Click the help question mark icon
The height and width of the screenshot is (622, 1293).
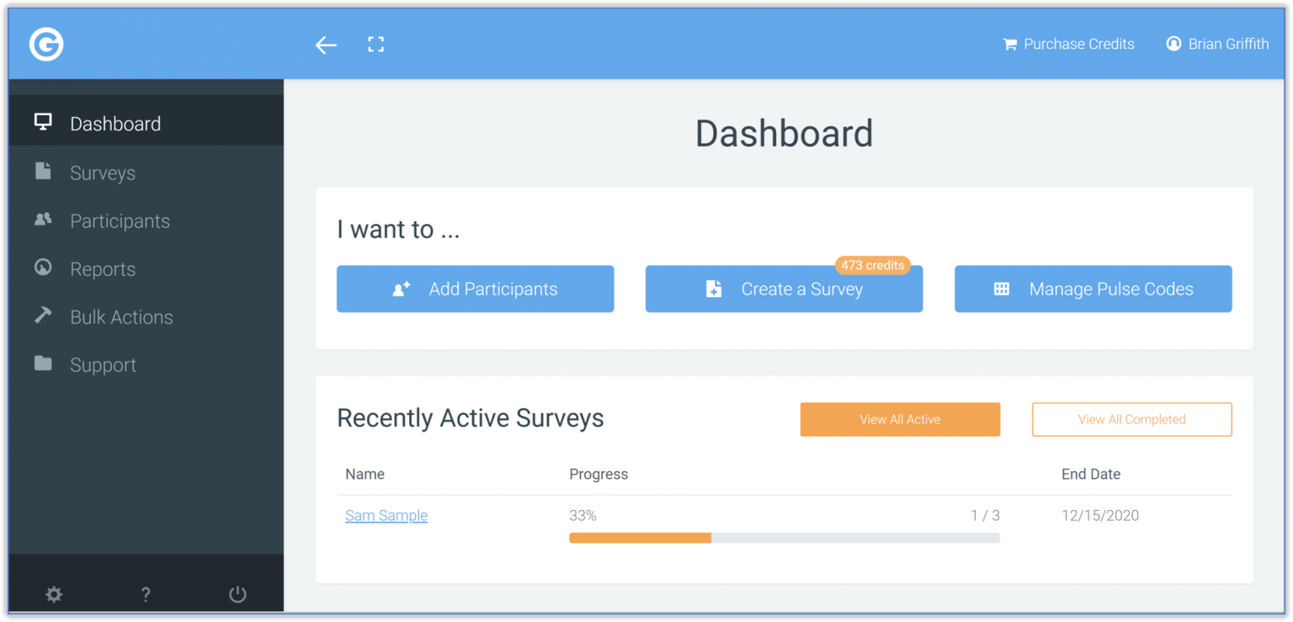click(x=145, y=594)
